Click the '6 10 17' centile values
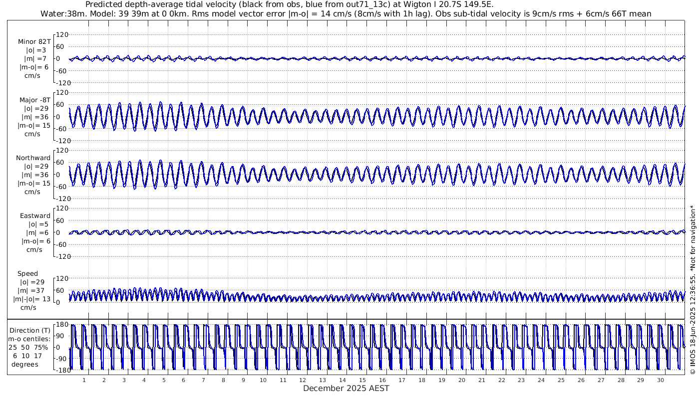This screenshot has width=699, height=399. click(27, 356)
